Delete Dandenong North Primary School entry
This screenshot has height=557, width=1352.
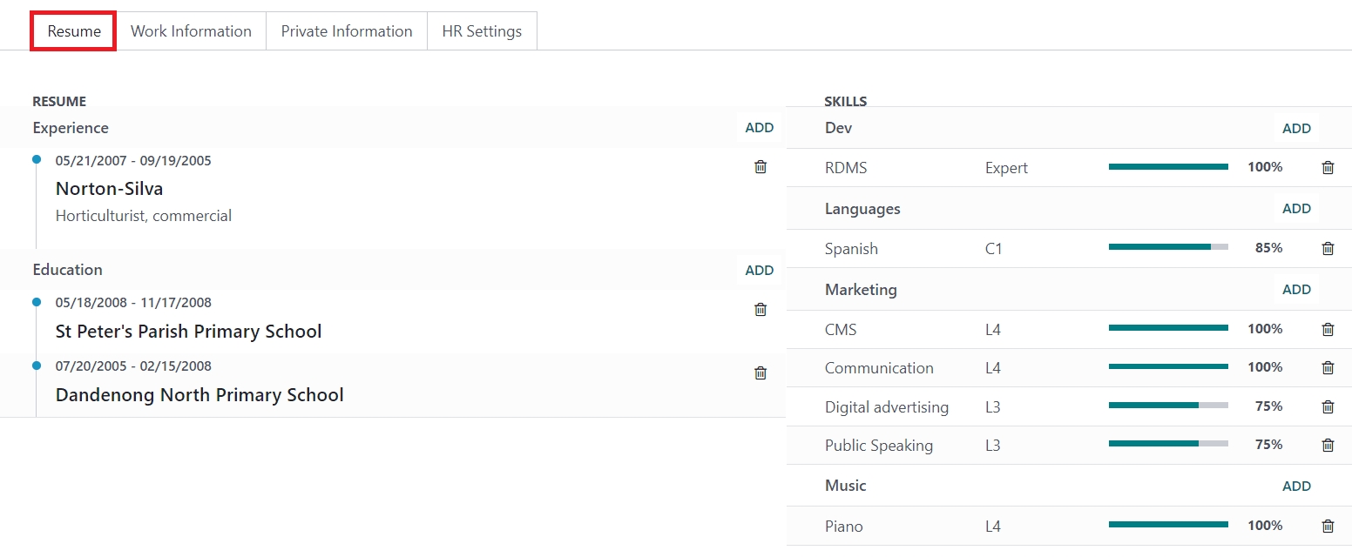coord(760,372)
